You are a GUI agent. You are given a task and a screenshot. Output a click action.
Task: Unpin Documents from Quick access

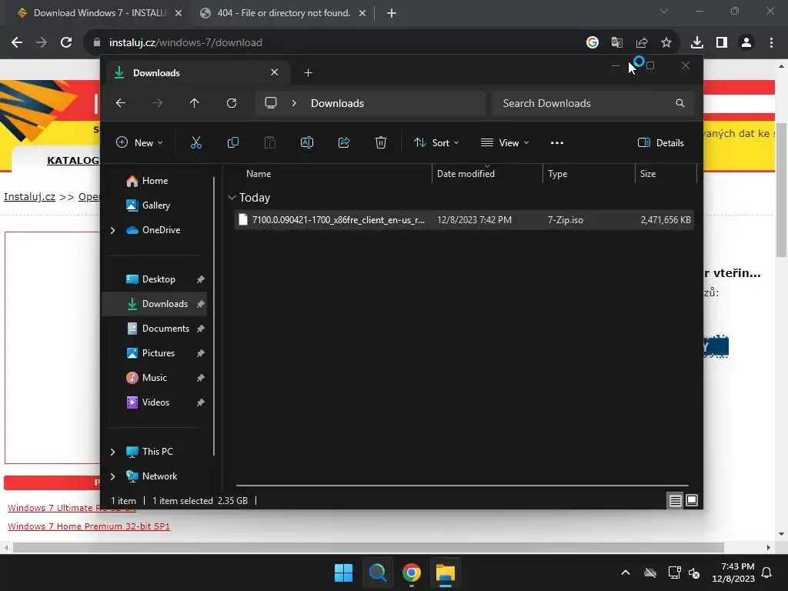pyautogui.click(x=201, y=329)
